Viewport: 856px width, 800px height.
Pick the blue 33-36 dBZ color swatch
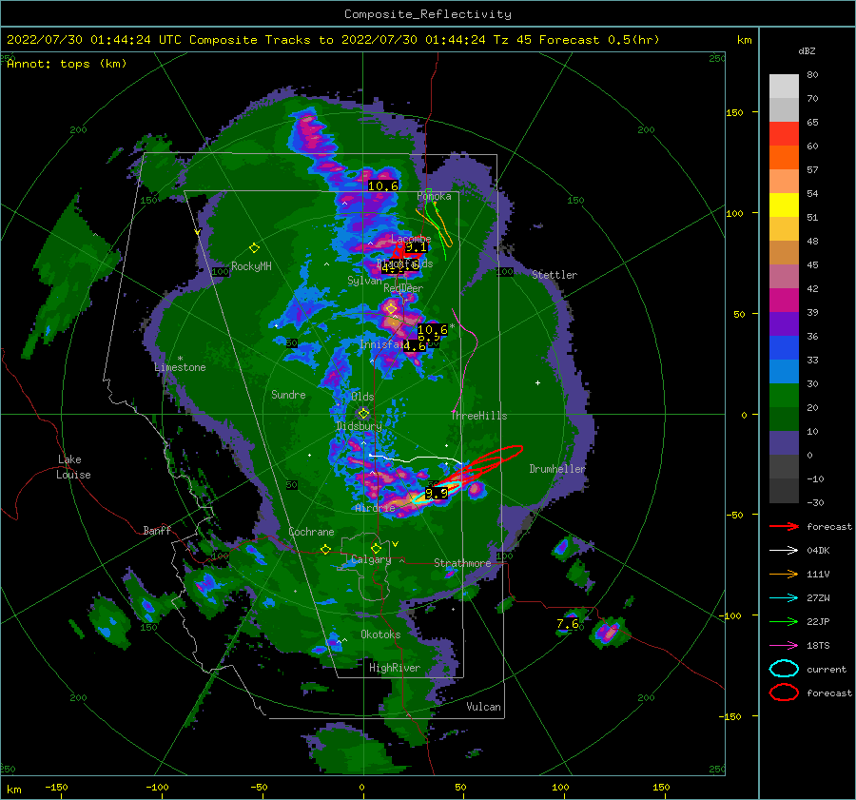[784, 348]
